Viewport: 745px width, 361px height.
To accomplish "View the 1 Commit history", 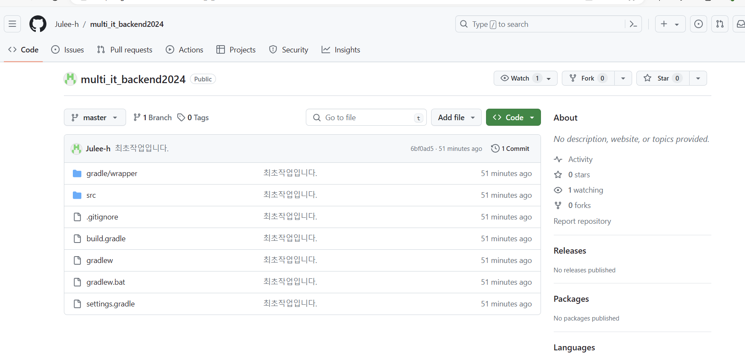I will (510, 148).
